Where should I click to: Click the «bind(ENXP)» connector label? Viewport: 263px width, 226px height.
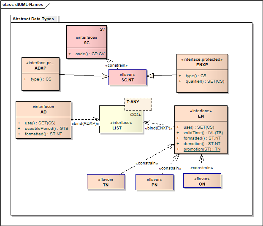click(x=158, y=128)
